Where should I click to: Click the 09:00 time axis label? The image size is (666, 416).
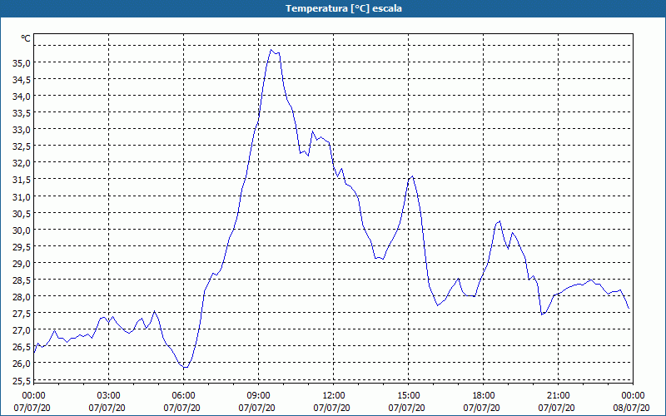click(259, 396)
